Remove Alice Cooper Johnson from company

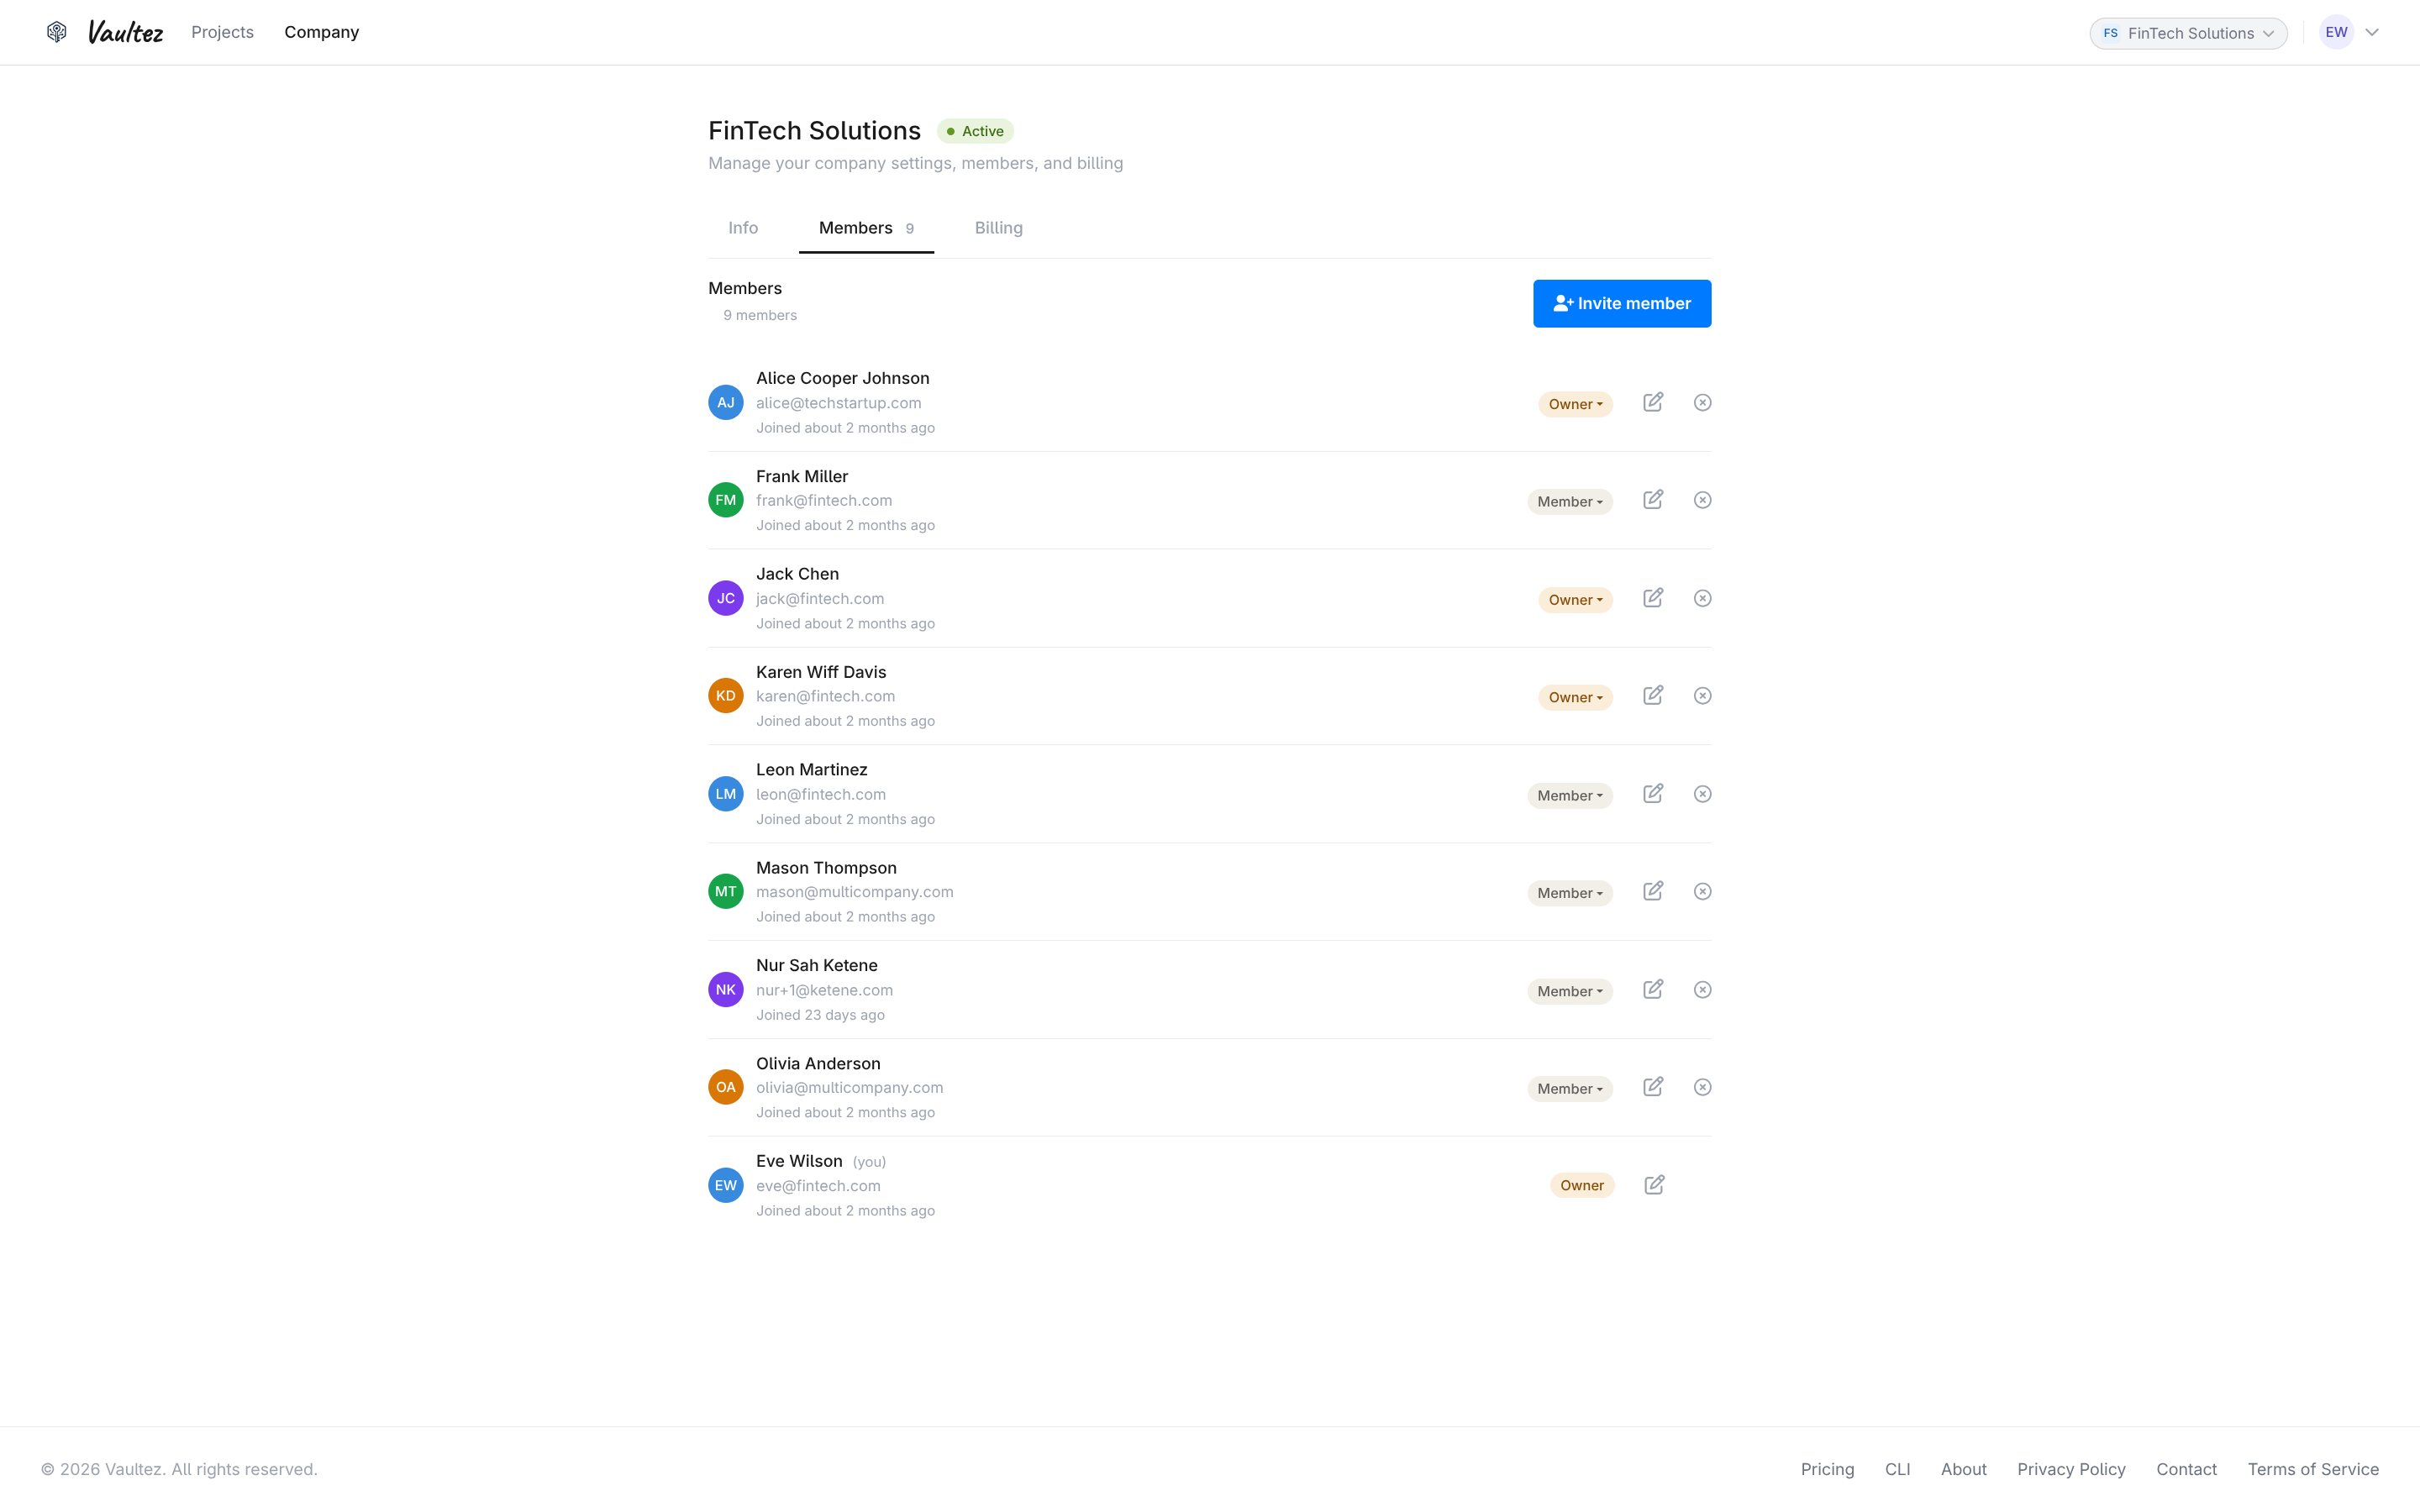1702,402
